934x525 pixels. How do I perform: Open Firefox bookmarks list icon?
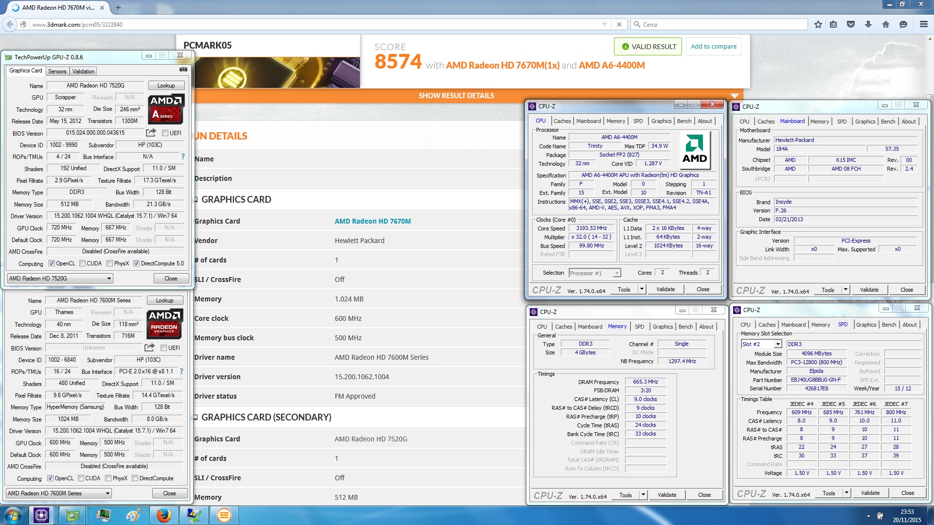(x=833, y=24)
